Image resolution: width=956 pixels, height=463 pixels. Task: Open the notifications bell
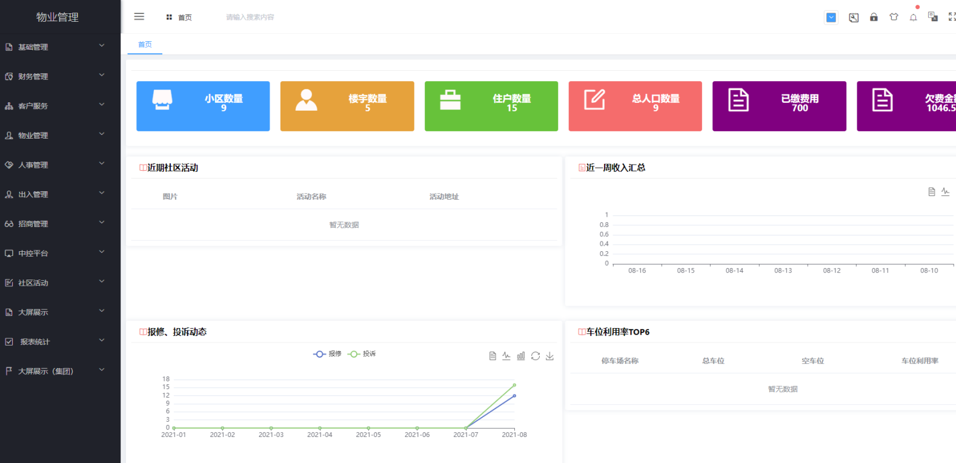click(913, 18)
